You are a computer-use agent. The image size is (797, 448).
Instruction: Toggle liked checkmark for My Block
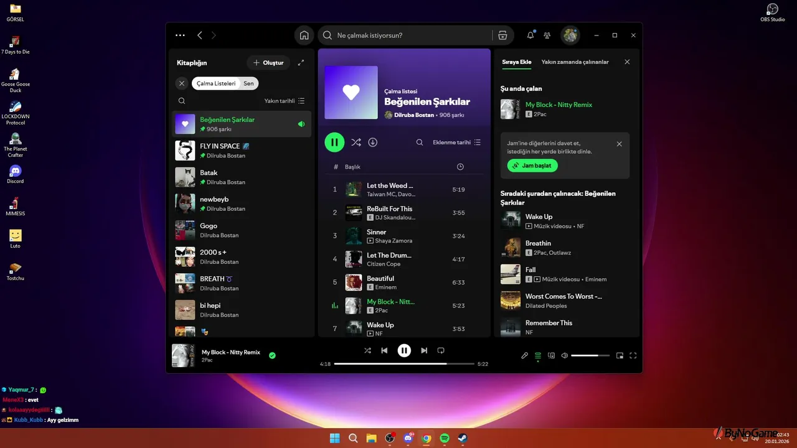coord(272,355)
